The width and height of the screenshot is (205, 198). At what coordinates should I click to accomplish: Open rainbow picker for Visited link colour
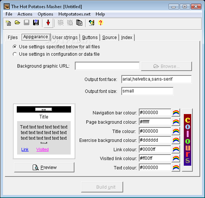176,159
